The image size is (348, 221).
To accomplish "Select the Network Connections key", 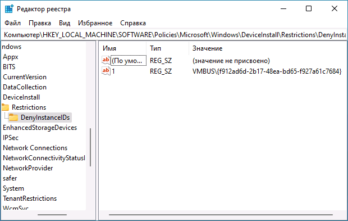I will 35,148.
